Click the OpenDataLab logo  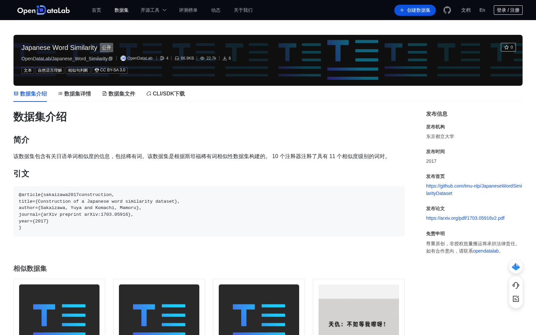[44, 10]
